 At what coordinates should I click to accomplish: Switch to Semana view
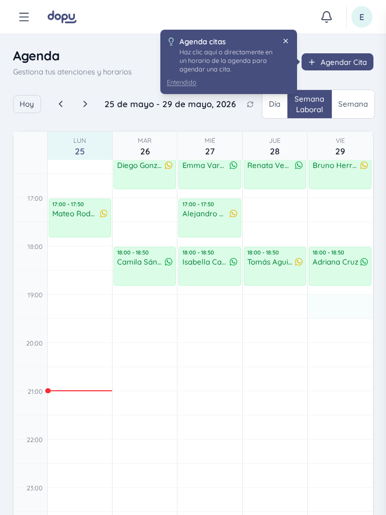pos(353,104)
